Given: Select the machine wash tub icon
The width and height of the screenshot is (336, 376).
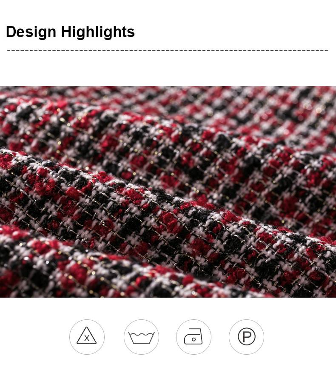Looking at the screenshot, I should [x=141, y=338].
